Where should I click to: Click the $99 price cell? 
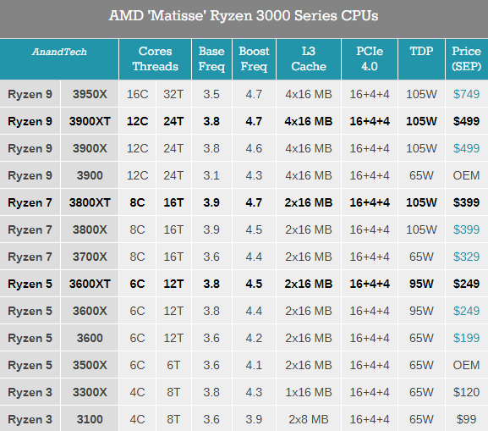[466, 419]
